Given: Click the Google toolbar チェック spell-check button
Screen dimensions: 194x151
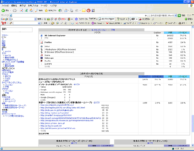Looking at the screenshot, I should point(121,19).
